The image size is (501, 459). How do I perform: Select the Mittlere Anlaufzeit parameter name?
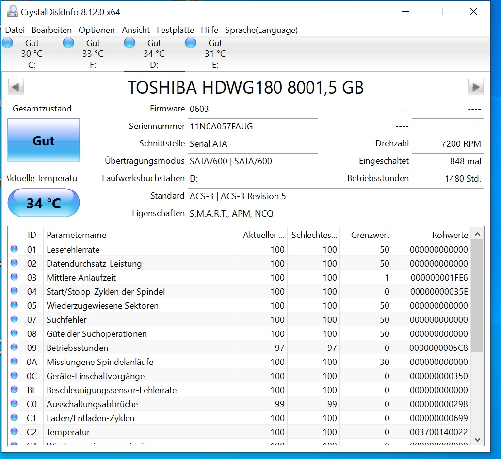coord(81,278)
